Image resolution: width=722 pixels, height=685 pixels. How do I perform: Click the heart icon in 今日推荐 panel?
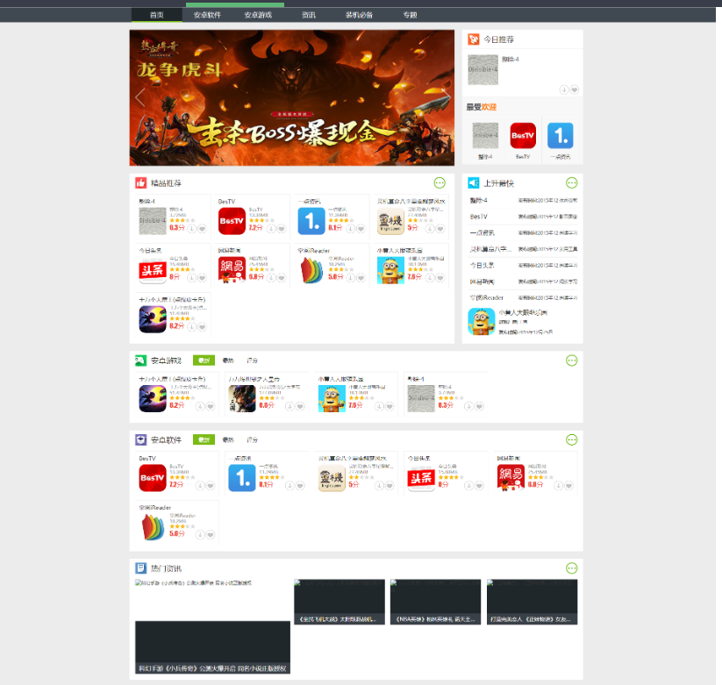575,89
